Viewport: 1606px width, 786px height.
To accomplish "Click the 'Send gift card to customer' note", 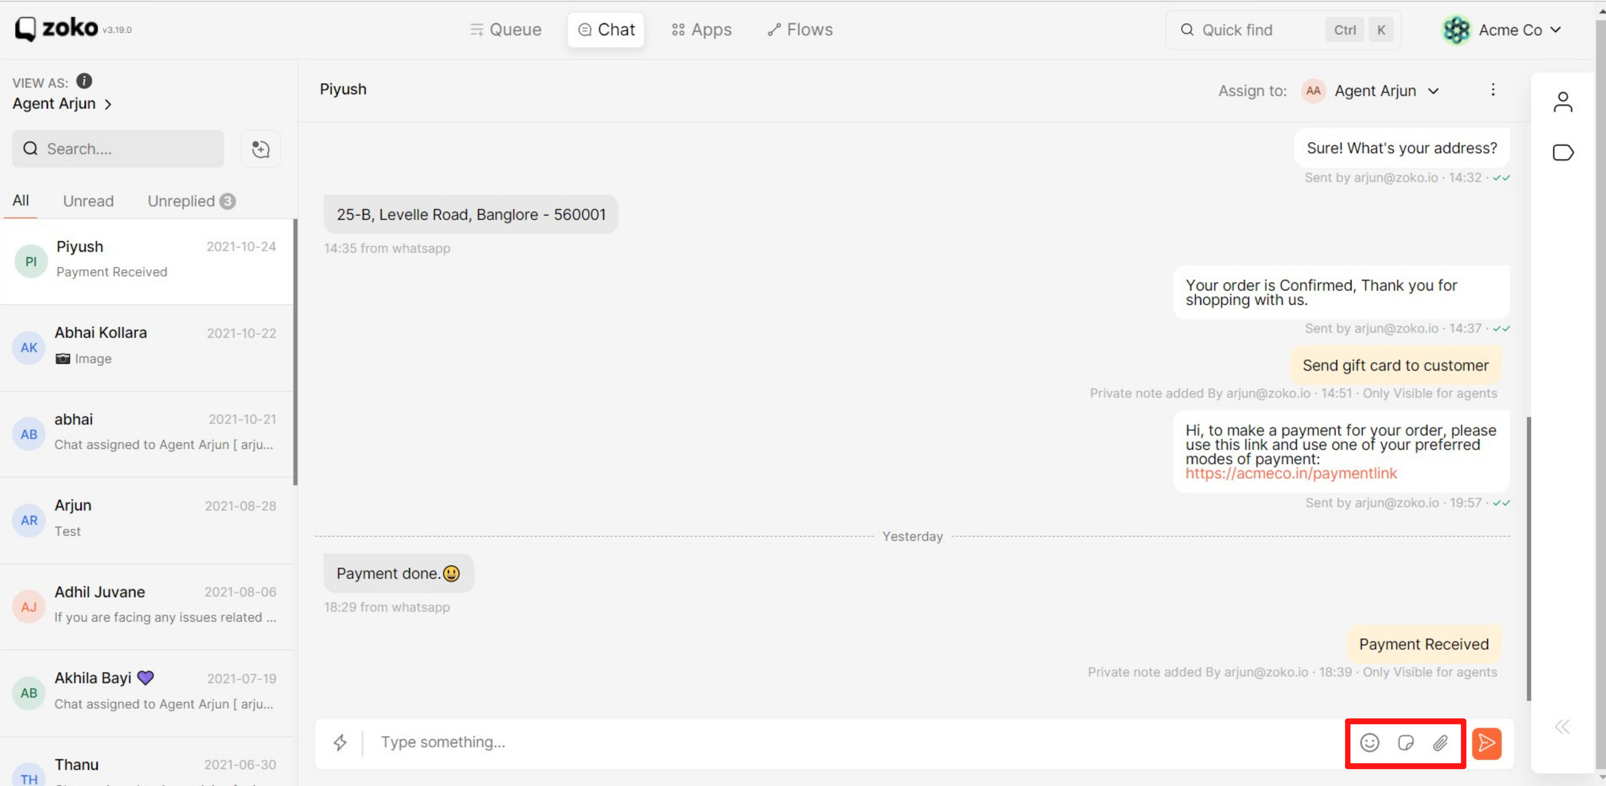I will [1395, 366].
